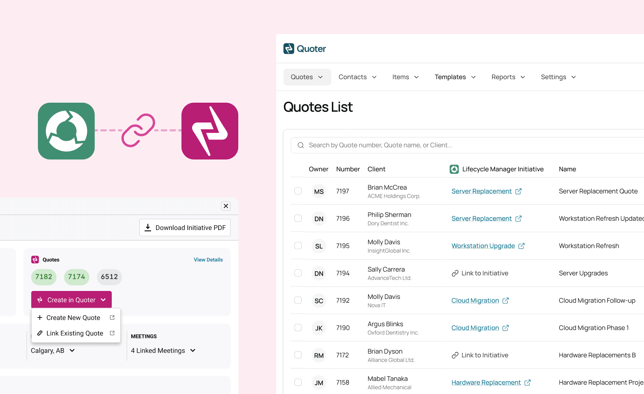Expand the Calgary, AB dropdown

53,350
